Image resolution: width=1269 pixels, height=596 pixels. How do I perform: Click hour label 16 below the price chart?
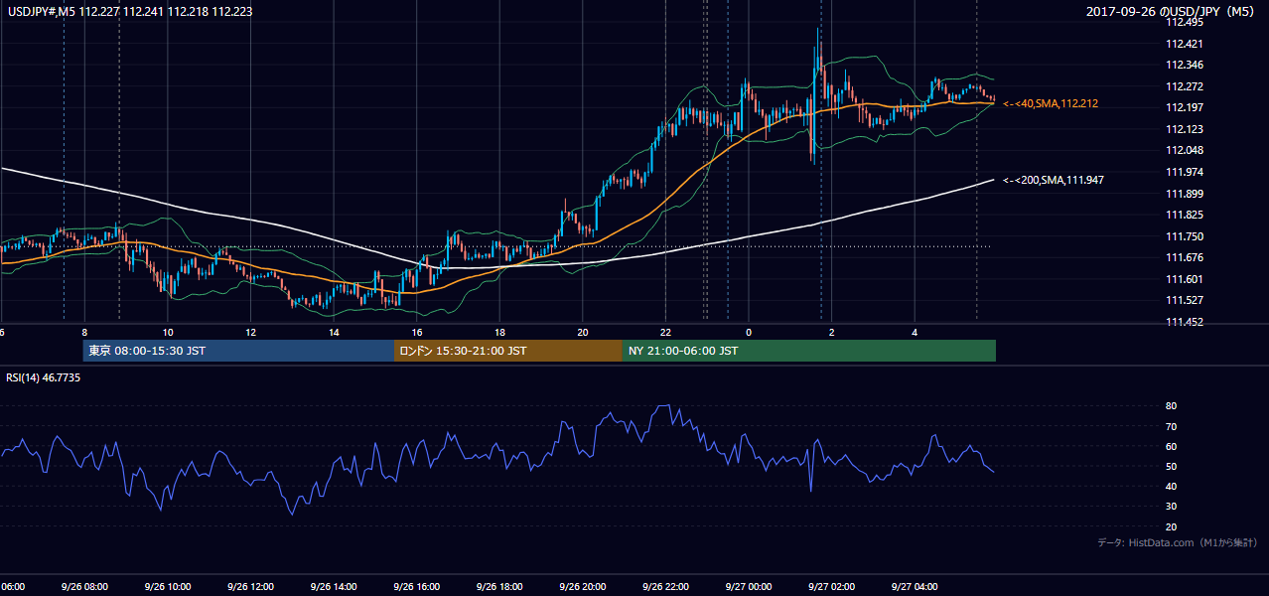[x=417, y=332]
